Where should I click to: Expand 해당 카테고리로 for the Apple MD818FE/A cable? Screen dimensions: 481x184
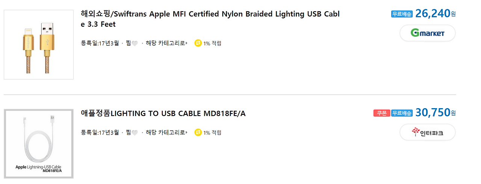tap(166, 132)
